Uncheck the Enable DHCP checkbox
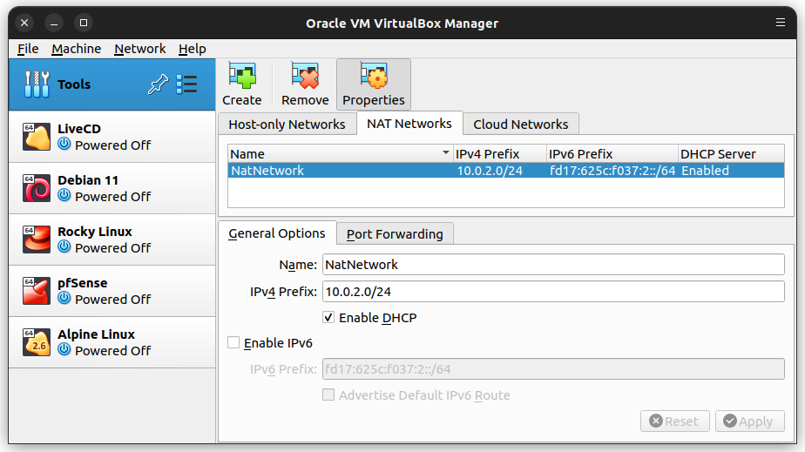Image resolution: width=805 pixels, height=452 pixels. [x=328, y=318]
